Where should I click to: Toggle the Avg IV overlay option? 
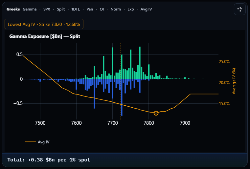146,9
